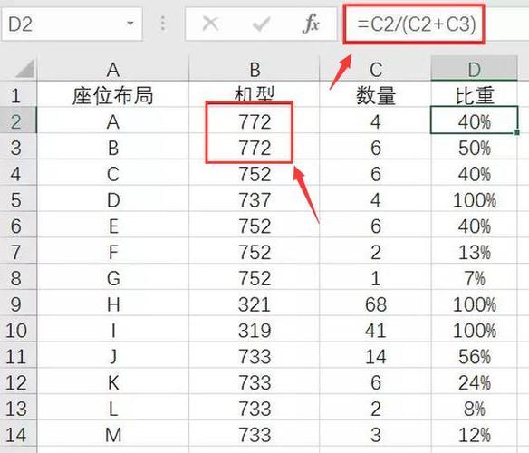Click cell D3 showing 50%

(x=474, y=147)
